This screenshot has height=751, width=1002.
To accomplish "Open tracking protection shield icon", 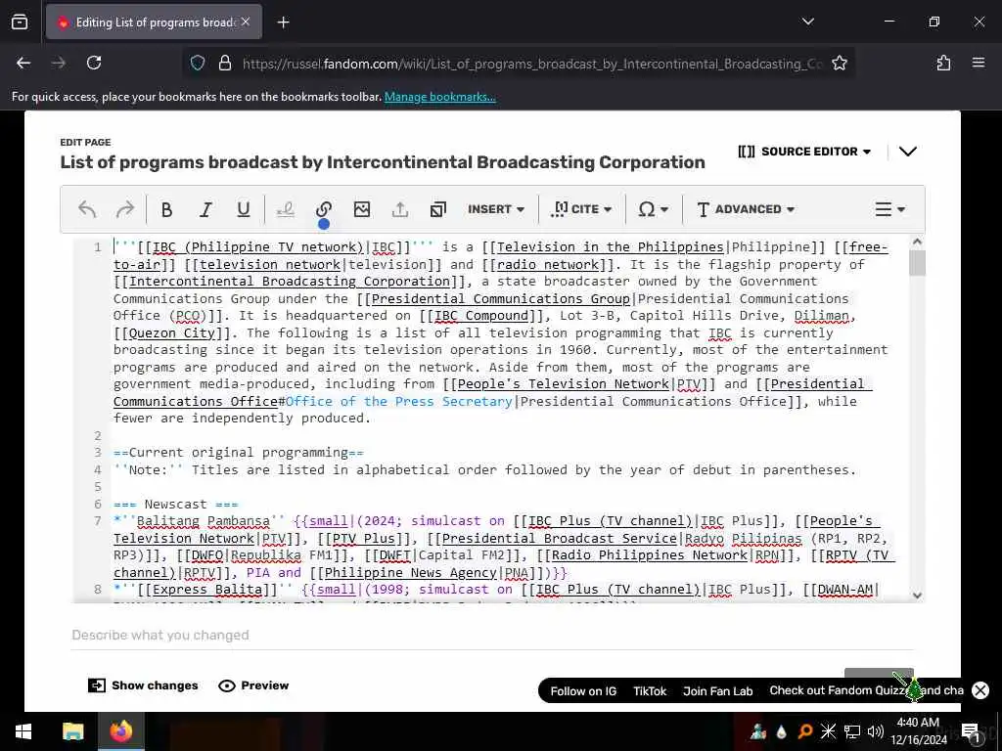I will tap(198, 63).
